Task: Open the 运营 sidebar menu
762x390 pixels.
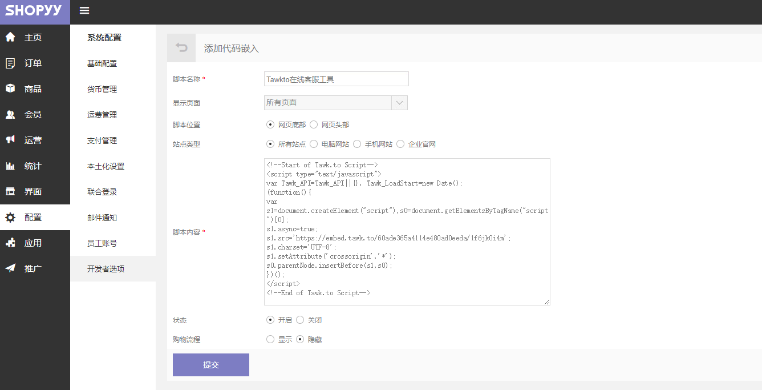Action: [x=35, y=140]
